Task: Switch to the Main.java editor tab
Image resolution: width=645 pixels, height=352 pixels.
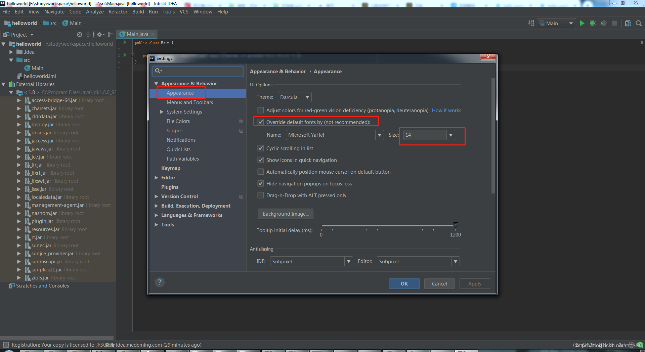Action: click(x=137, y=34)
